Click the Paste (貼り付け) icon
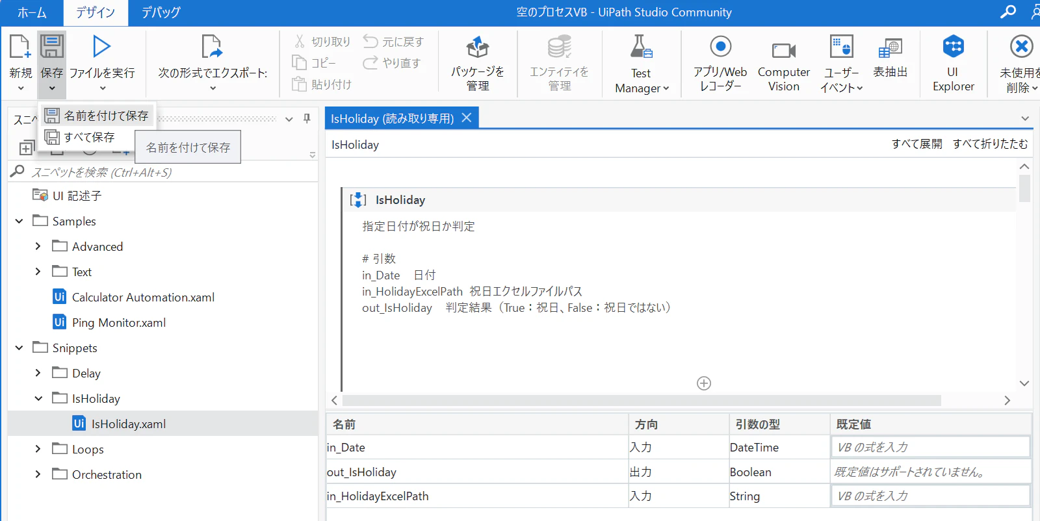Image resolution: width=1040 pixels, height=521 pixels. [x=299, y=84]
